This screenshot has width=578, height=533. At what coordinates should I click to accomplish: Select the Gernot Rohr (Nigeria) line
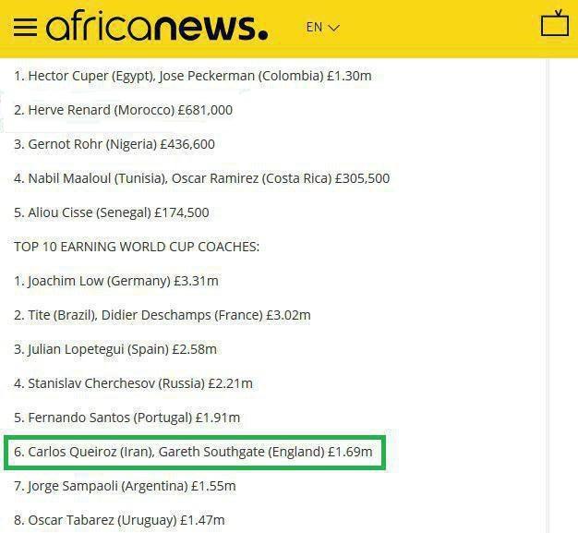click(x=114, y=144)
